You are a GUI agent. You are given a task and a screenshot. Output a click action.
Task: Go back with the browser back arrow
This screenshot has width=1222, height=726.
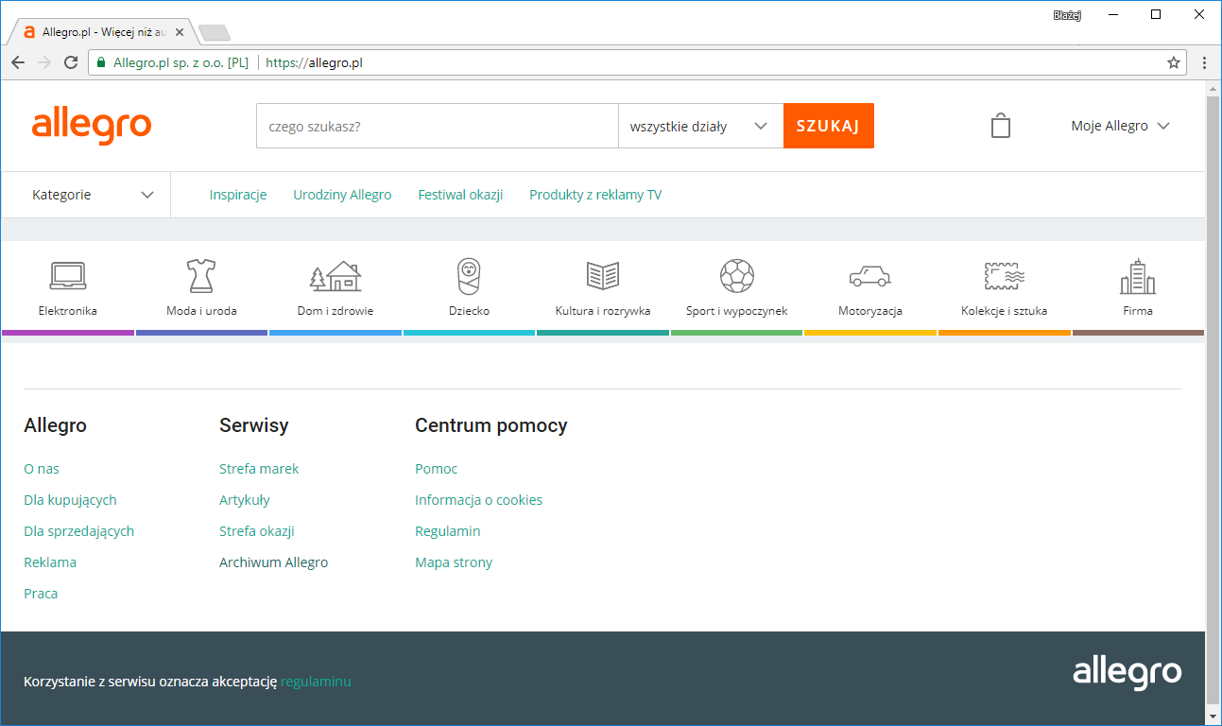tap(18, 62)
